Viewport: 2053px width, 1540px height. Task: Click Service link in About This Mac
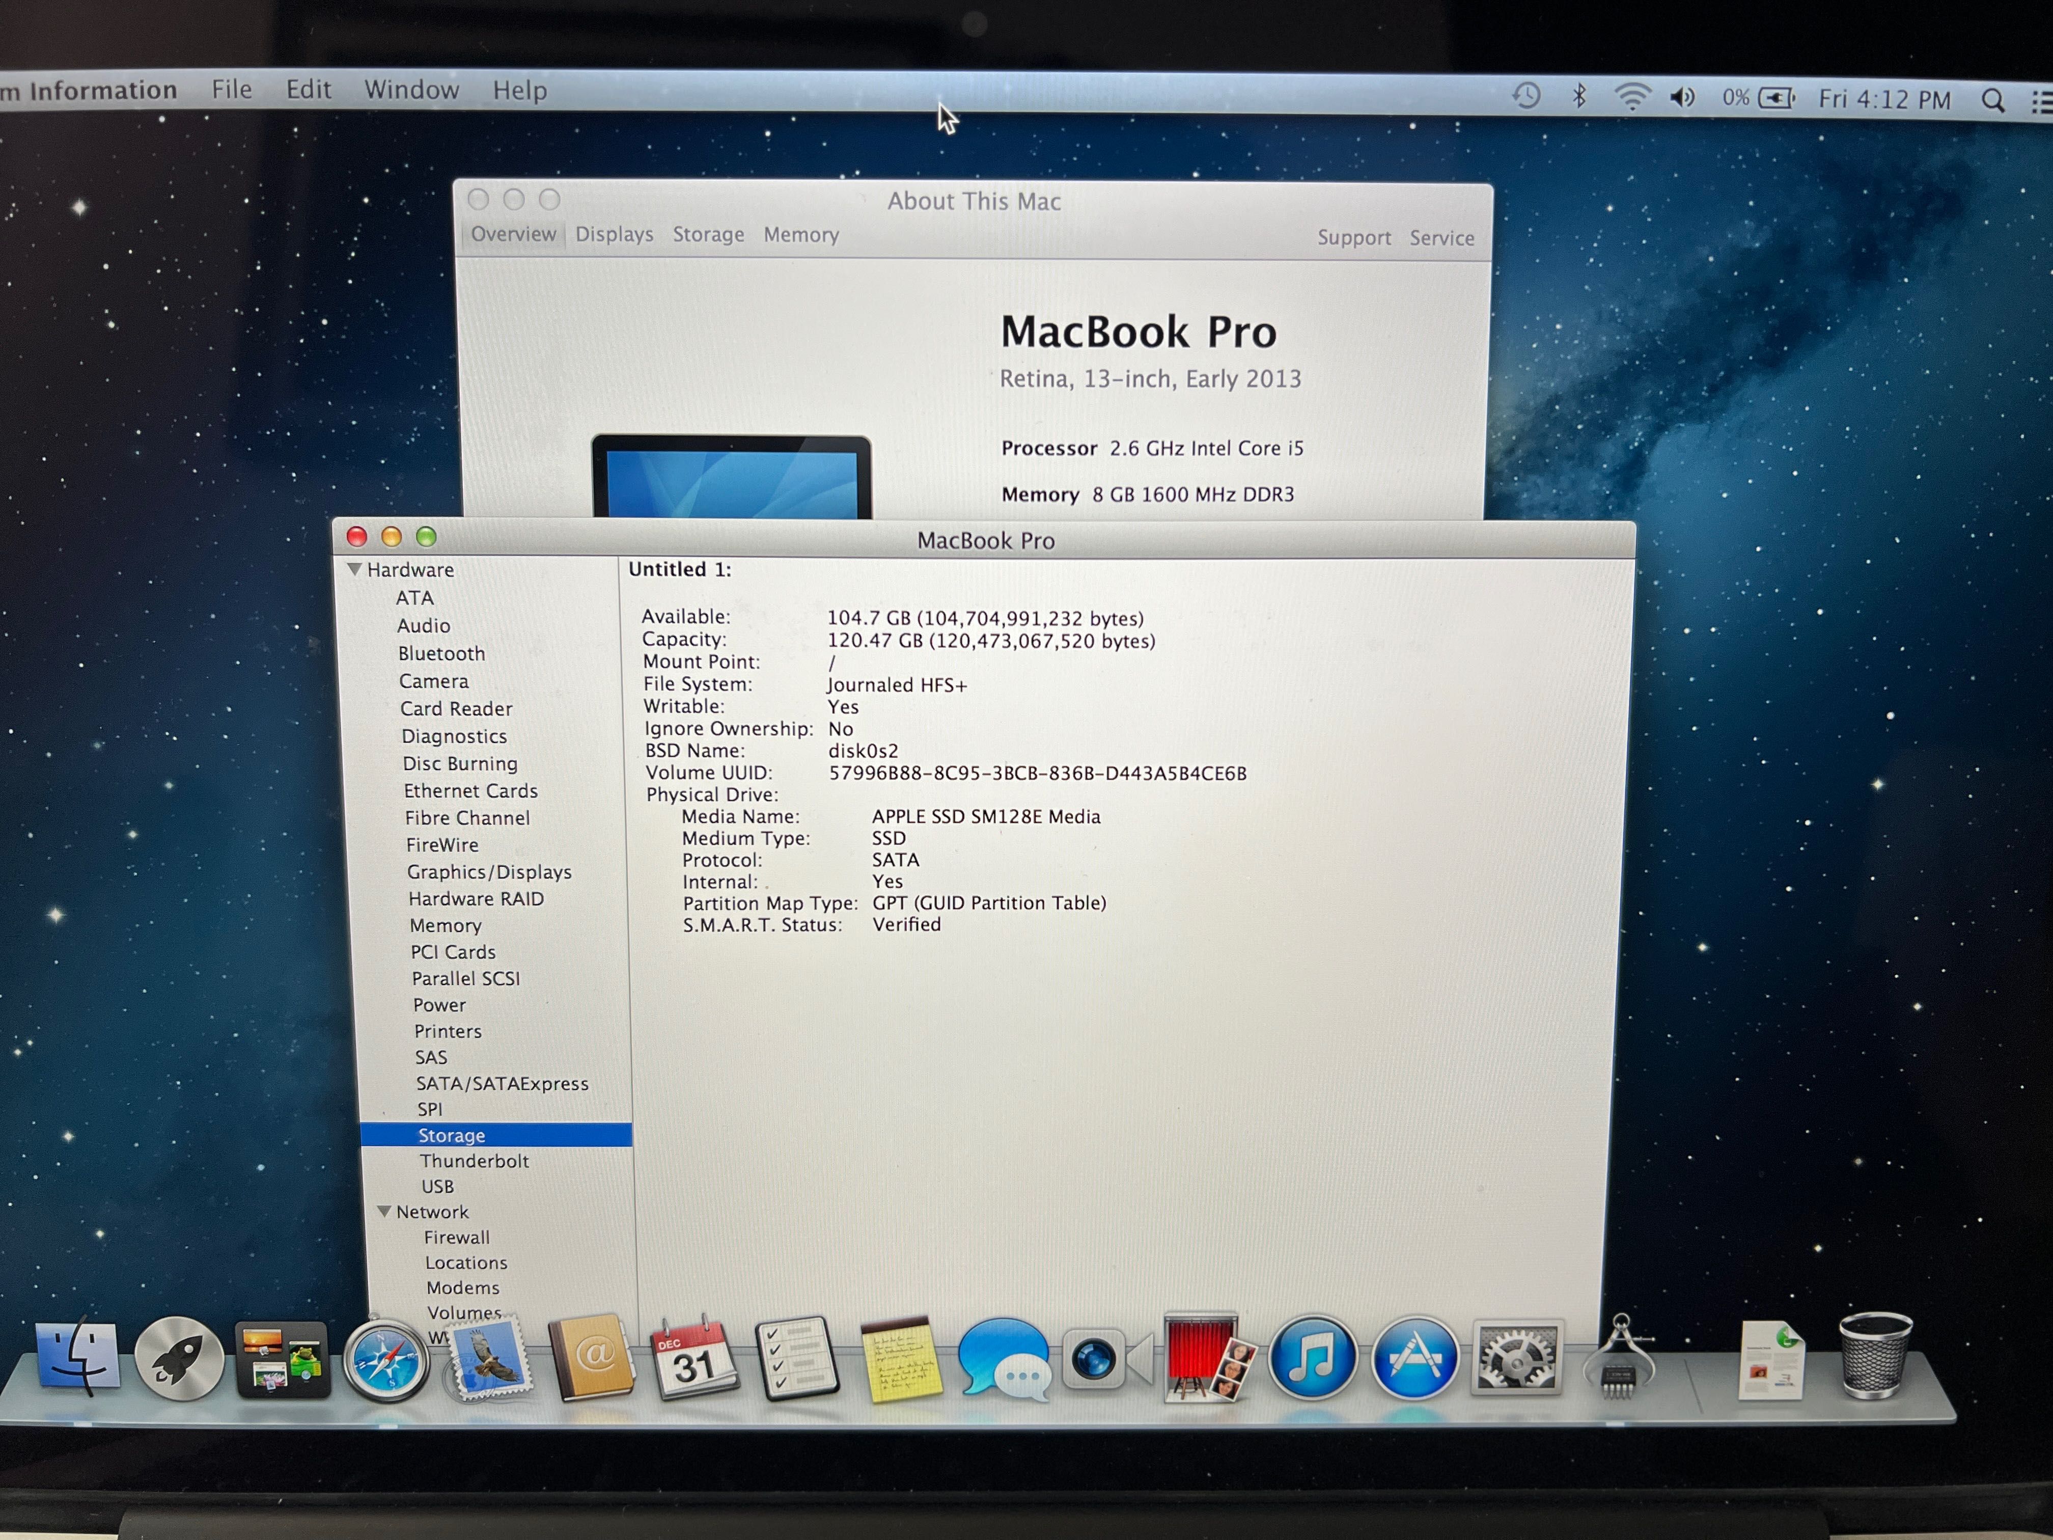1441,238
